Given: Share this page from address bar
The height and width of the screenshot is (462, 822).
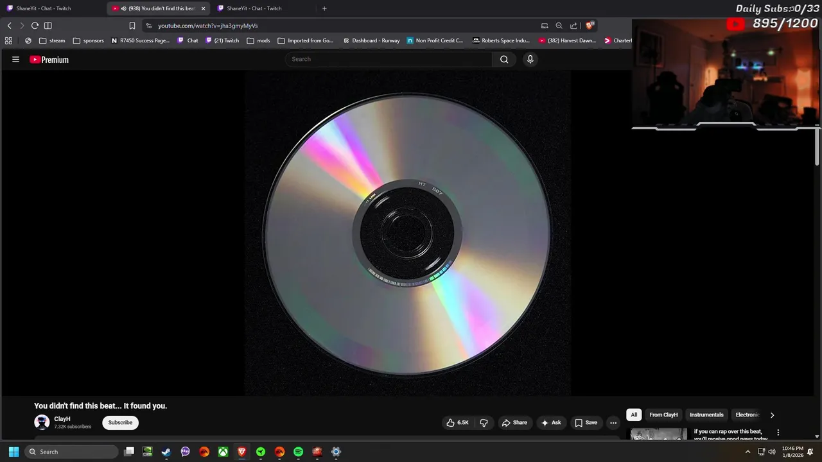Looking at the screenshot, I should (x=573, y=26).
